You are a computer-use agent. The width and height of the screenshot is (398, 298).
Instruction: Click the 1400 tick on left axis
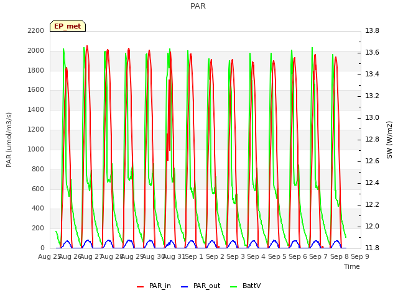(x=36, y=109)
